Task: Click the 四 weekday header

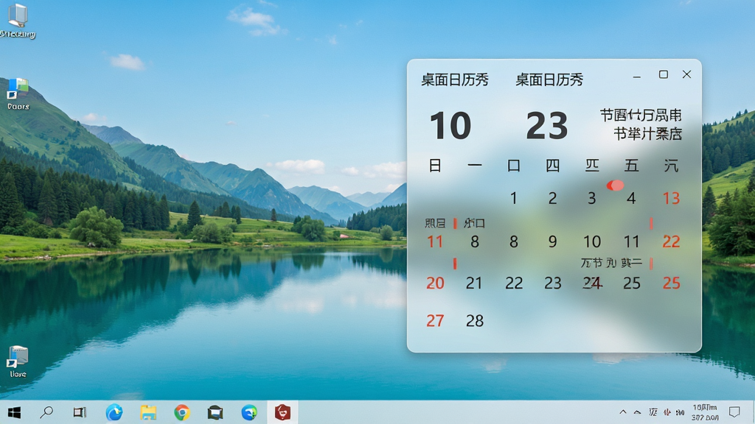Action: [553, 166]
